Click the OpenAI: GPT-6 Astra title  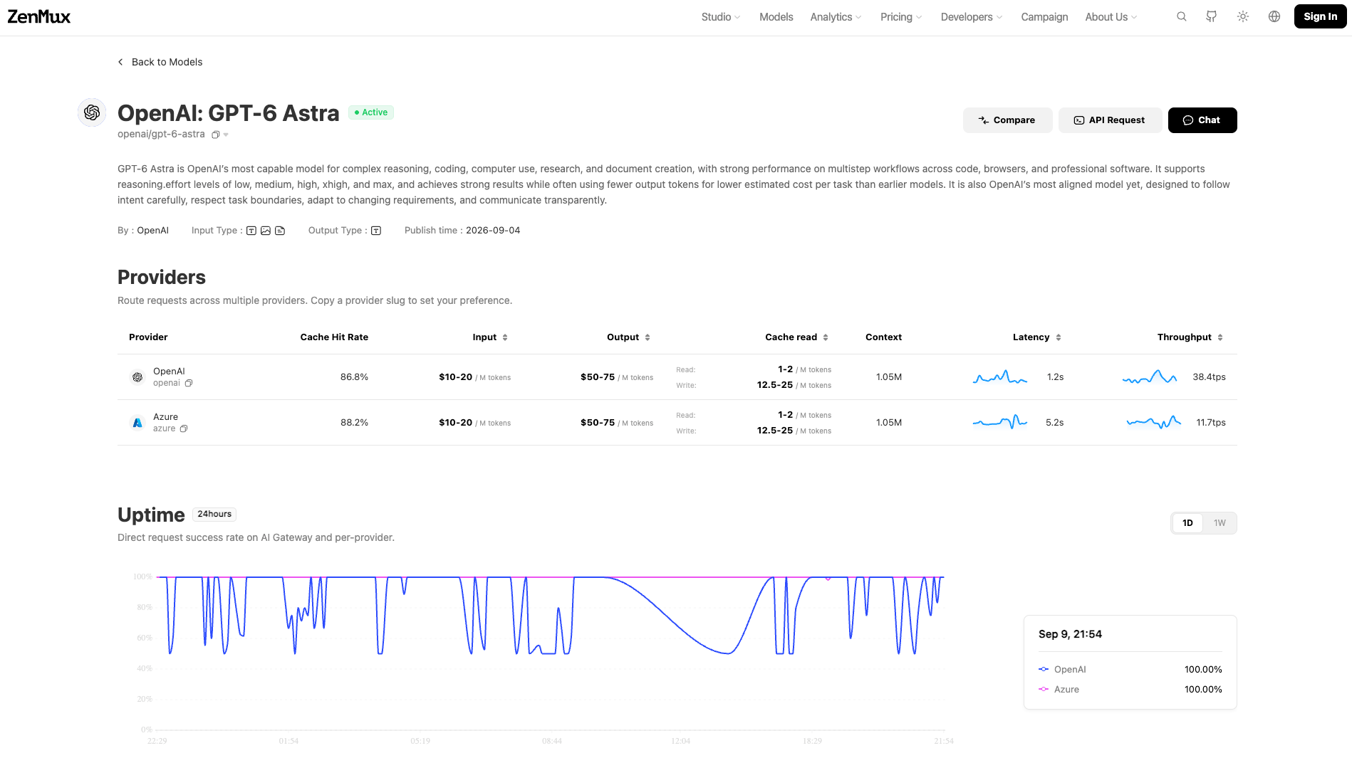228,113
